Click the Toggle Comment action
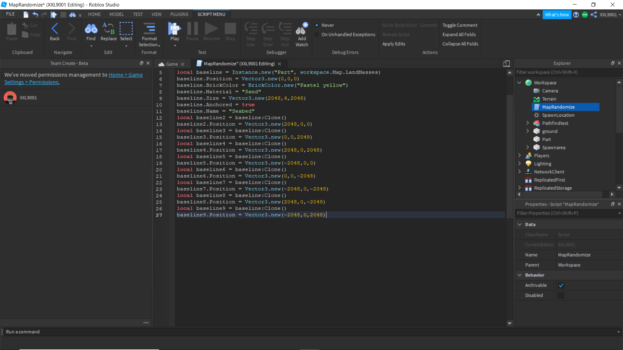Image resolution: width=623 pixels, height=350 pixels. [x=459, y=25]
